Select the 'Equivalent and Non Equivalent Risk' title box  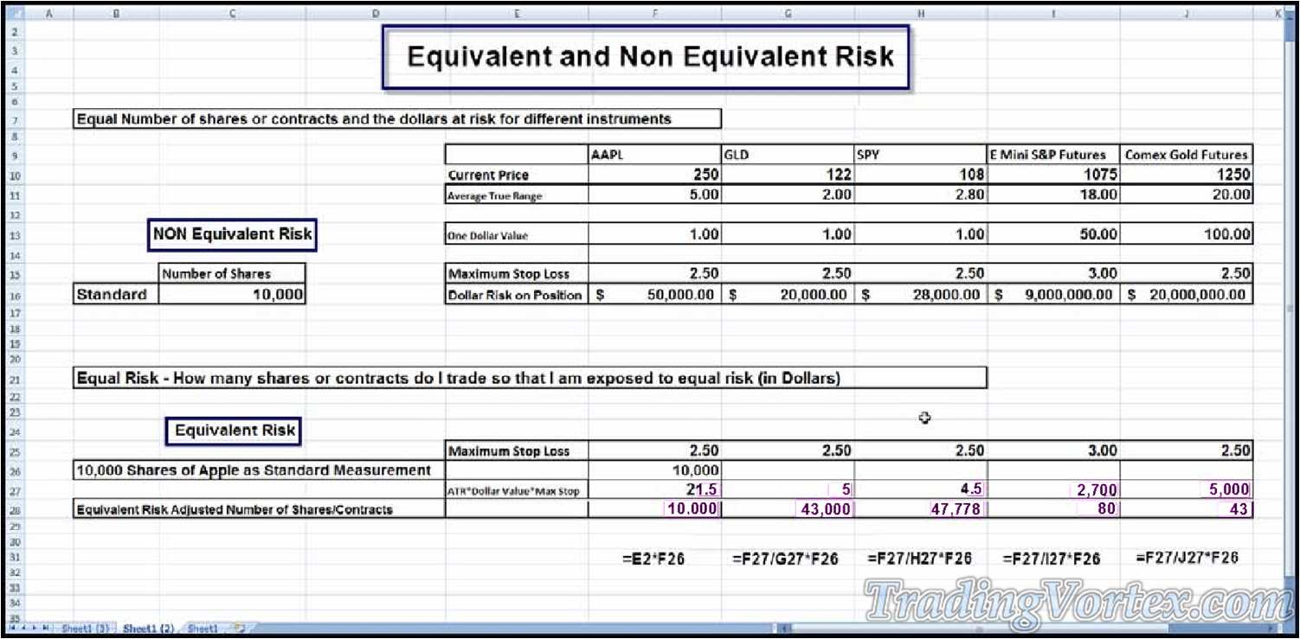(x=646, y=57)
